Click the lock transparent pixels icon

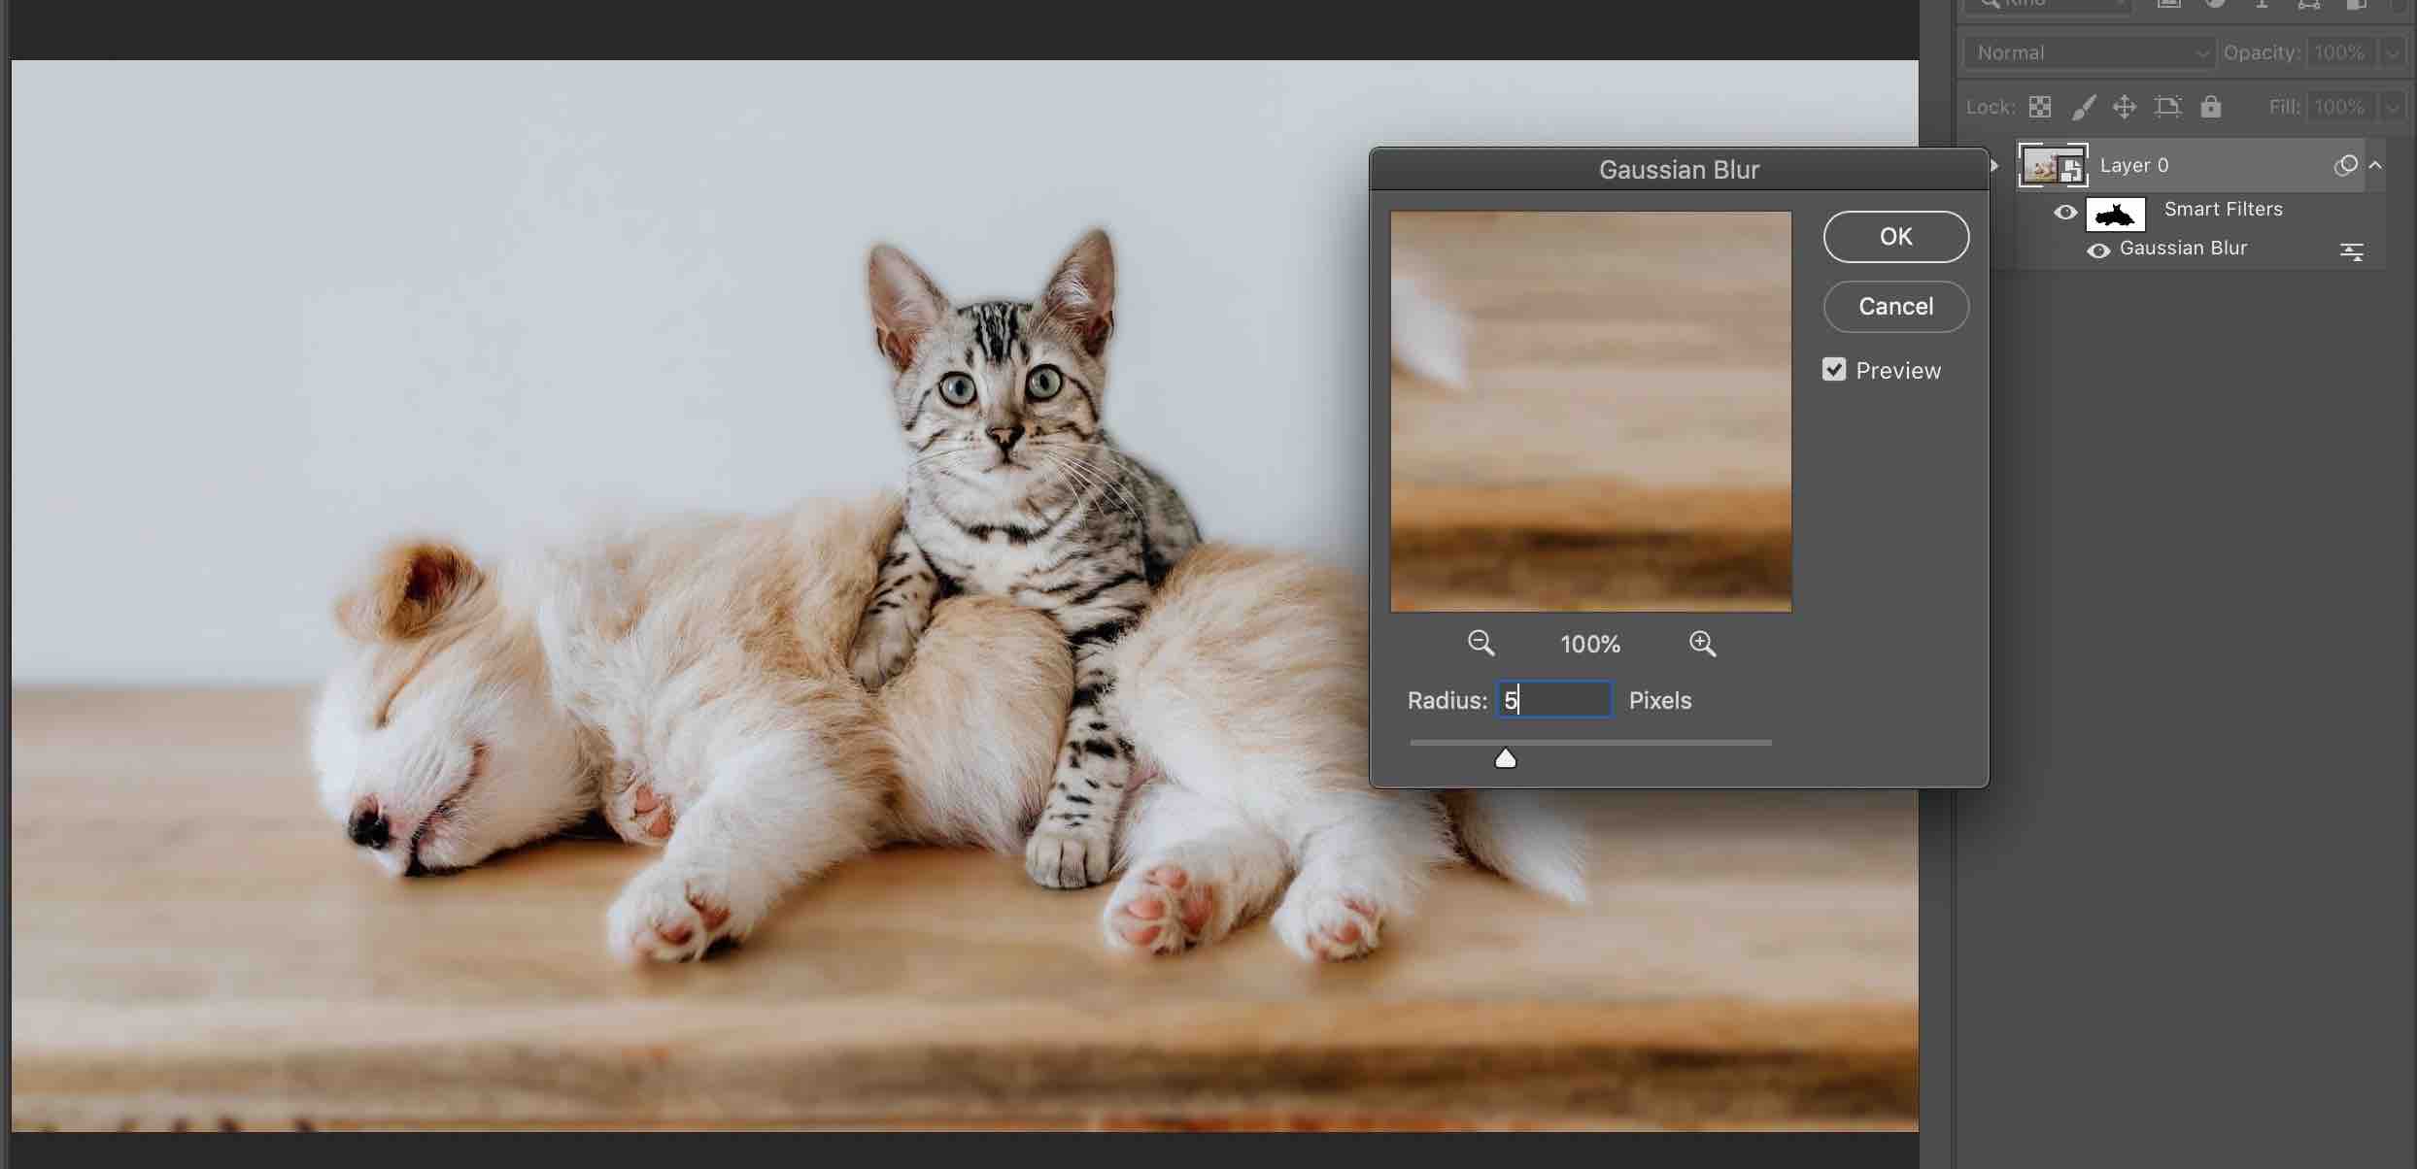(2040, 107)
